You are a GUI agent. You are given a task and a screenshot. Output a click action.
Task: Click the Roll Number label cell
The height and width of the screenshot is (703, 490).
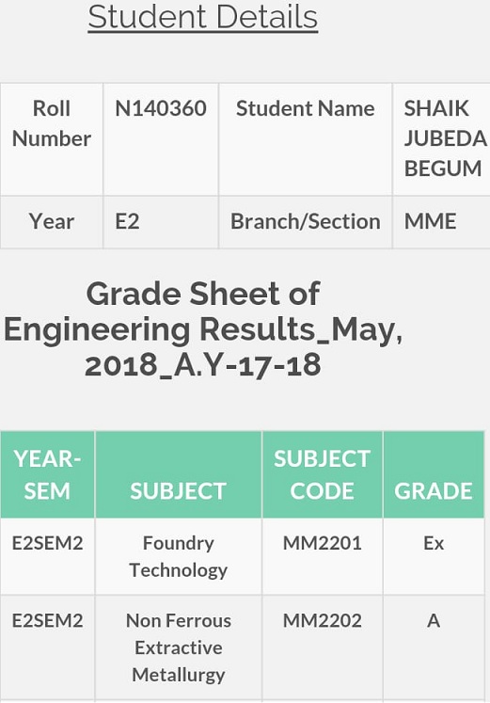click(x=52, y=139)
